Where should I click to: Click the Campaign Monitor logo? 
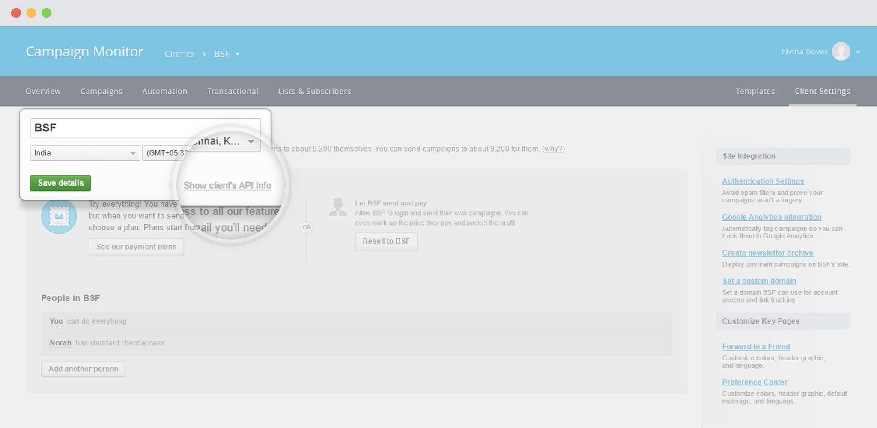click(x=84, y=51)
